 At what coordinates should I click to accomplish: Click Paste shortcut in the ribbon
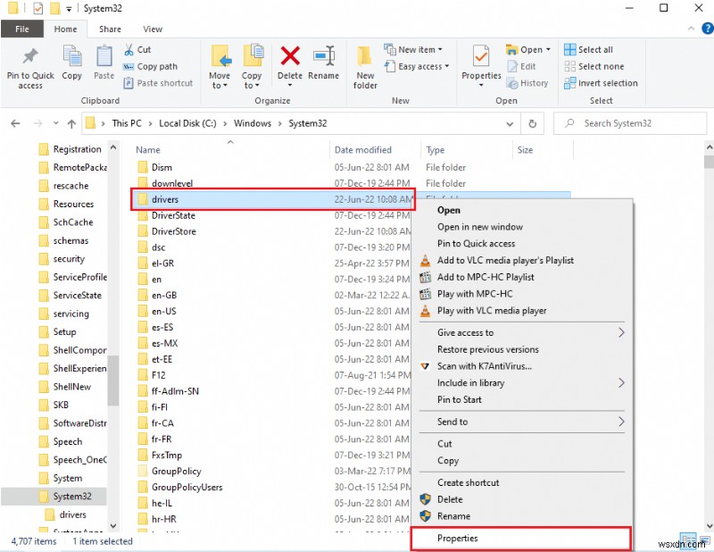click(x=159, y=83)
